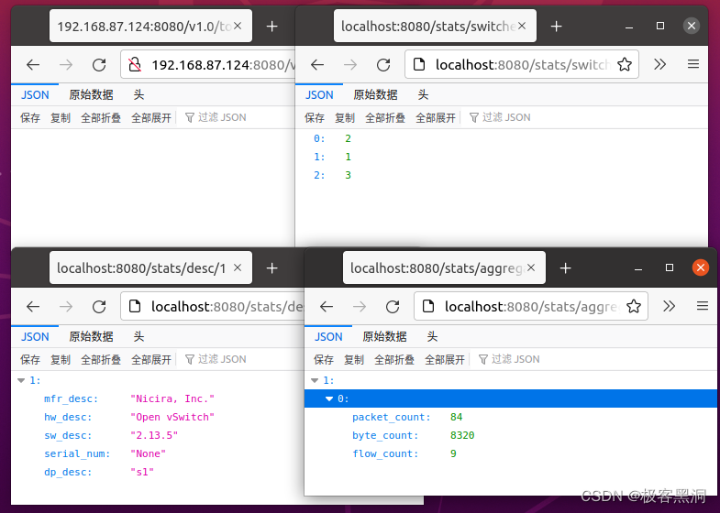Bookmark the stats/switches page with star
This screenshot has width=720, height=513.
point(625,65)
